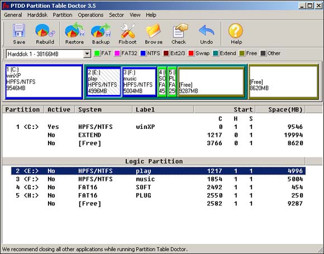Click the FAT32 magenta legend swatch
Image resolution: width=324 pixels, height=254 pixels.
click(117, 54)
